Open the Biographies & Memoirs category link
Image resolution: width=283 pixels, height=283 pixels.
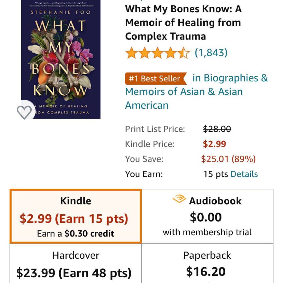click(197, 92)
